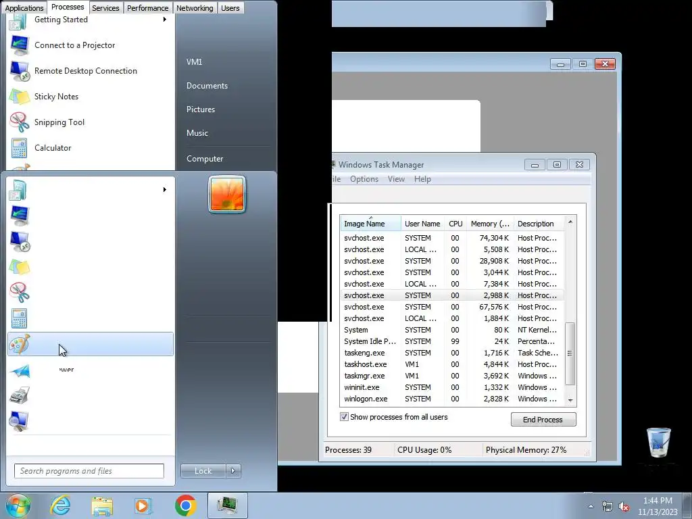Open Task Manager Options menu
Viewport: 692px width, 519px height.
tap(364, 178)
